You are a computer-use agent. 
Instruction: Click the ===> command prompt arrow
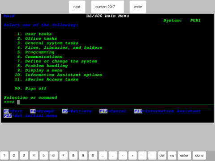click(9, 102)
